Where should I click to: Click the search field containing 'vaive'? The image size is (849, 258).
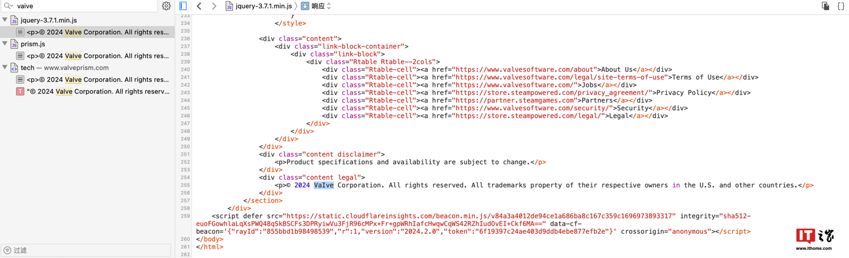pos(83,6)
